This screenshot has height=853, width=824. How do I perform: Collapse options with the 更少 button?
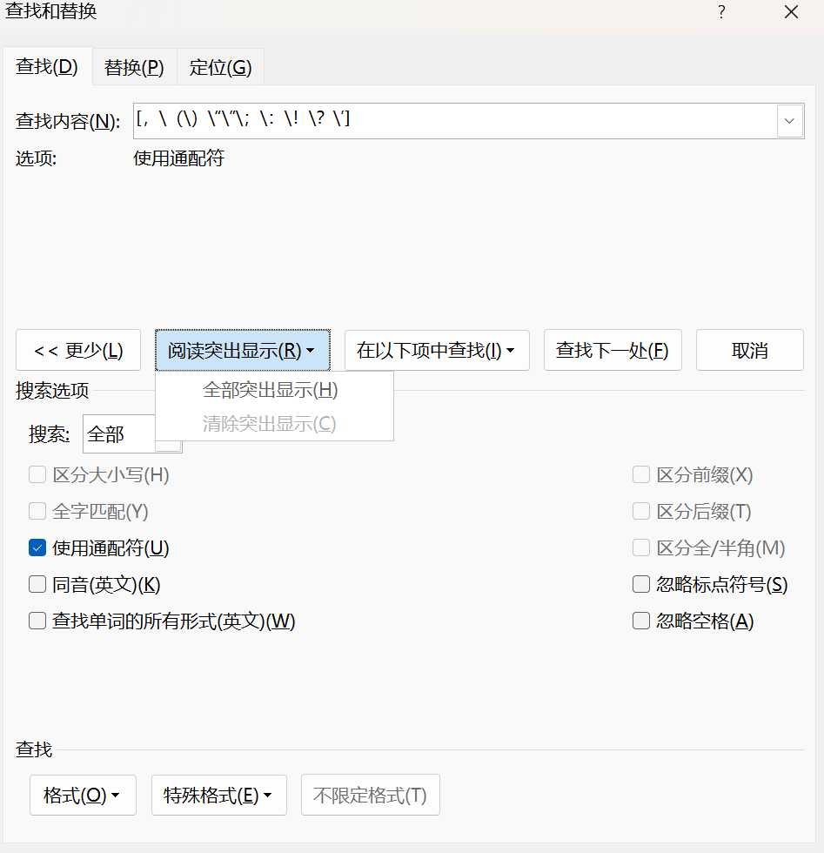(78, 350)
